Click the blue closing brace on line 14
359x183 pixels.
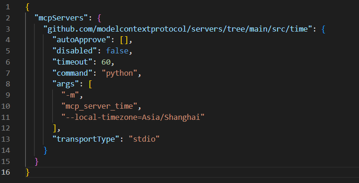click(45, 150)
